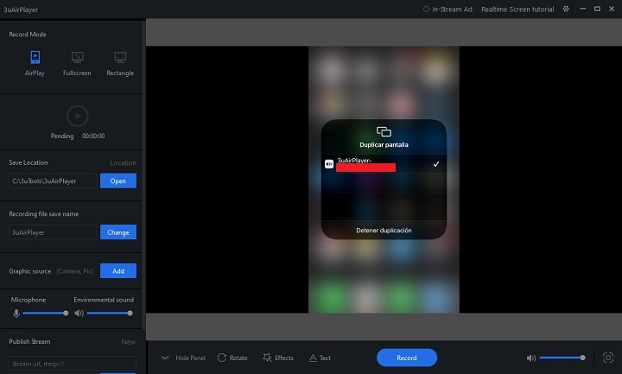Click the stream url input field
This screenshot has height=374, width=622.
click(x=73, y=364)
